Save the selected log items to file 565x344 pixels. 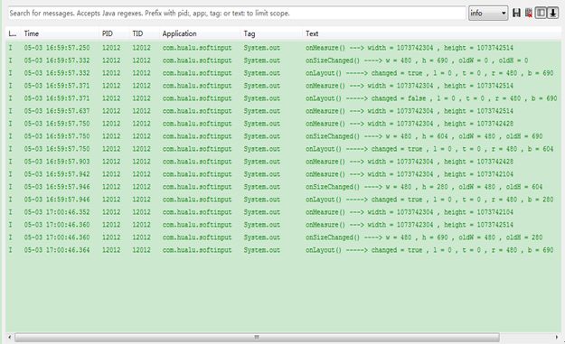pos(516,14)
